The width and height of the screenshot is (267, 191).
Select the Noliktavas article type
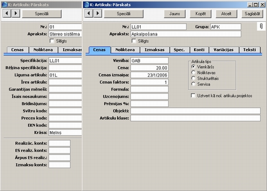[193, 72]
